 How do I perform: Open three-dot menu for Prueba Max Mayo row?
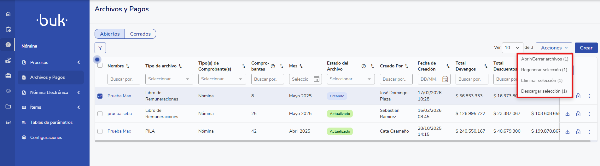589,96
